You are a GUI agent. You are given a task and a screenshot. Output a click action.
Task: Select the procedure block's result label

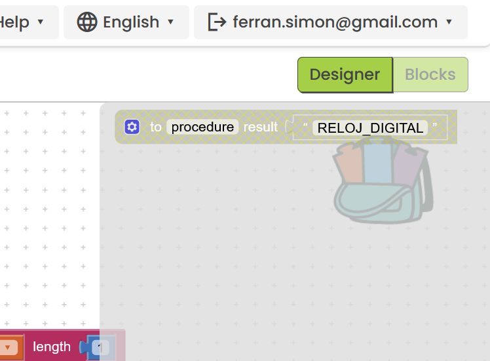click(261, 127)
